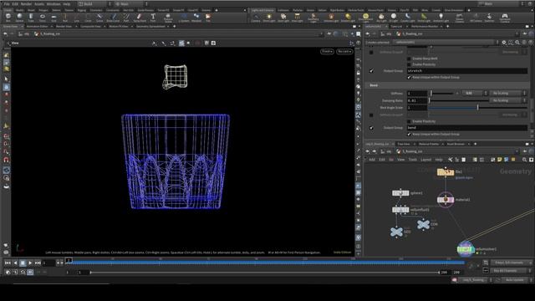Open the Render menu
This screenshot has width=535, height=301.
tap(26, 3)
